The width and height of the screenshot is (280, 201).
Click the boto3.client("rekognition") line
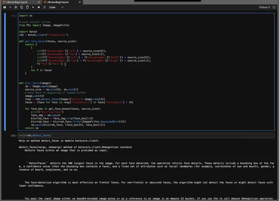[x=44, y=35]
